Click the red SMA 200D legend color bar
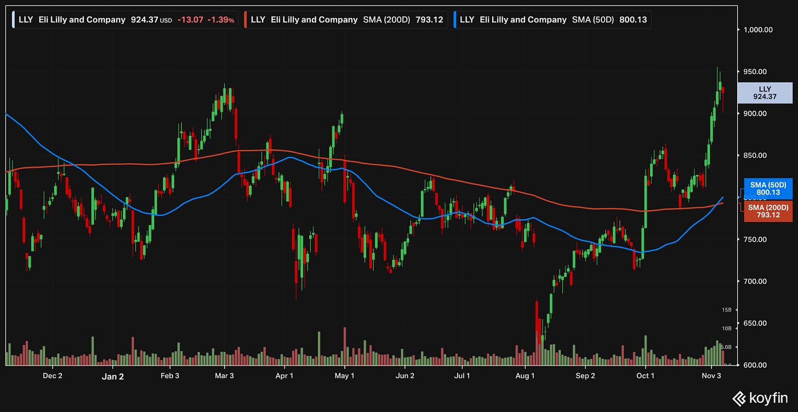 pos(246,20)
